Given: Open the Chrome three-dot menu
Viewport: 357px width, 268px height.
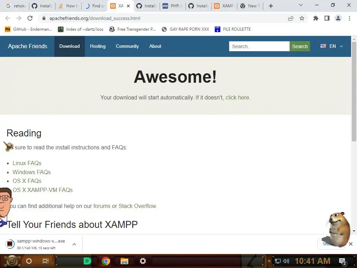Looking at the screenshot, I should click(349, 18).
